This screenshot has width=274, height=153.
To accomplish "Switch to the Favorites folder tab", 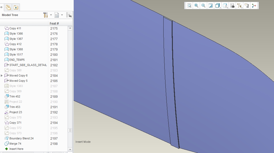I will (16, 7).
